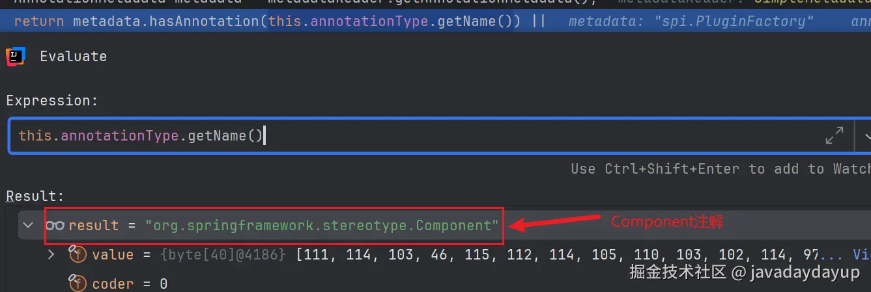Click the field icon next to coder
Viewport: 871px width, 292px height.
[x=78, y=284]
